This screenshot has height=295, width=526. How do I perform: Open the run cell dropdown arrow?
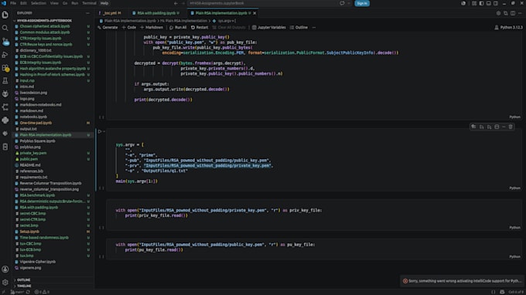104,131
